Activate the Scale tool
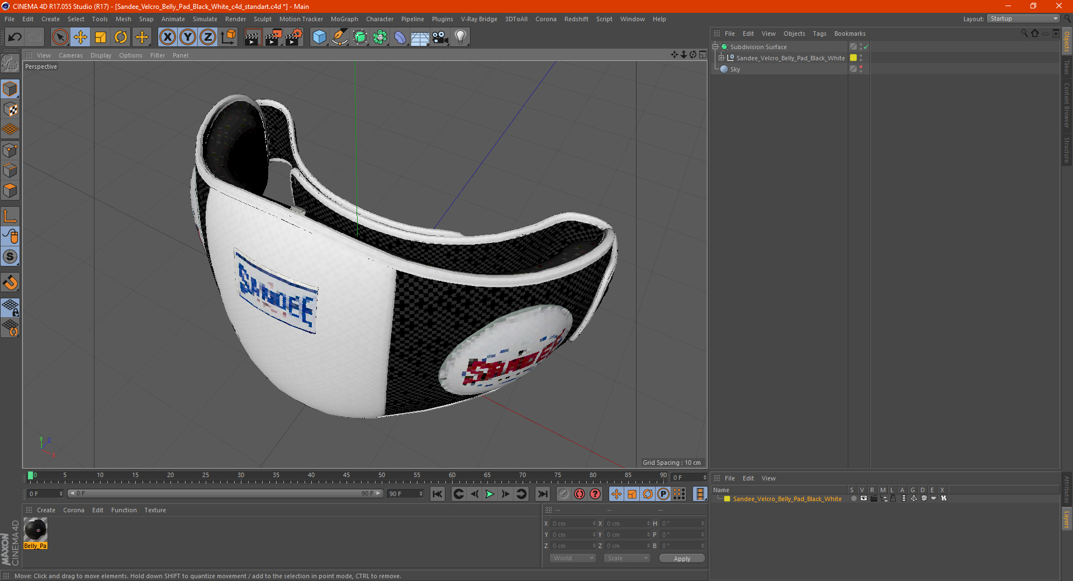Screen dimensions: 1073x581 point(101,37)
